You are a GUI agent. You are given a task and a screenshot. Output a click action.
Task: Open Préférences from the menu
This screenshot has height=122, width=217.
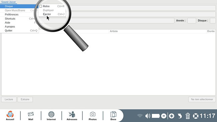(x=19, y=14)
